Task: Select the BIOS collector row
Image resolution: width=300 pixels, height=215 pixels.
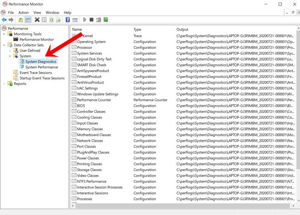Action: 183,106
